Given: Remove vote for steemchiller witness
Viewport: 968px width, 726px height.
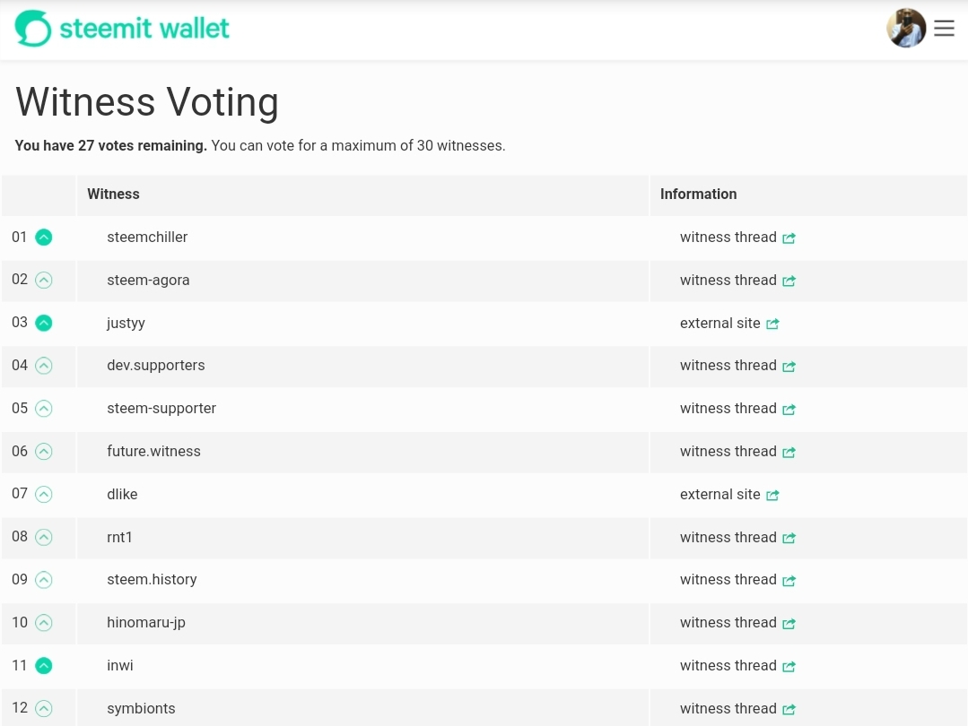Looking at the screenshot, I should 44,238.
